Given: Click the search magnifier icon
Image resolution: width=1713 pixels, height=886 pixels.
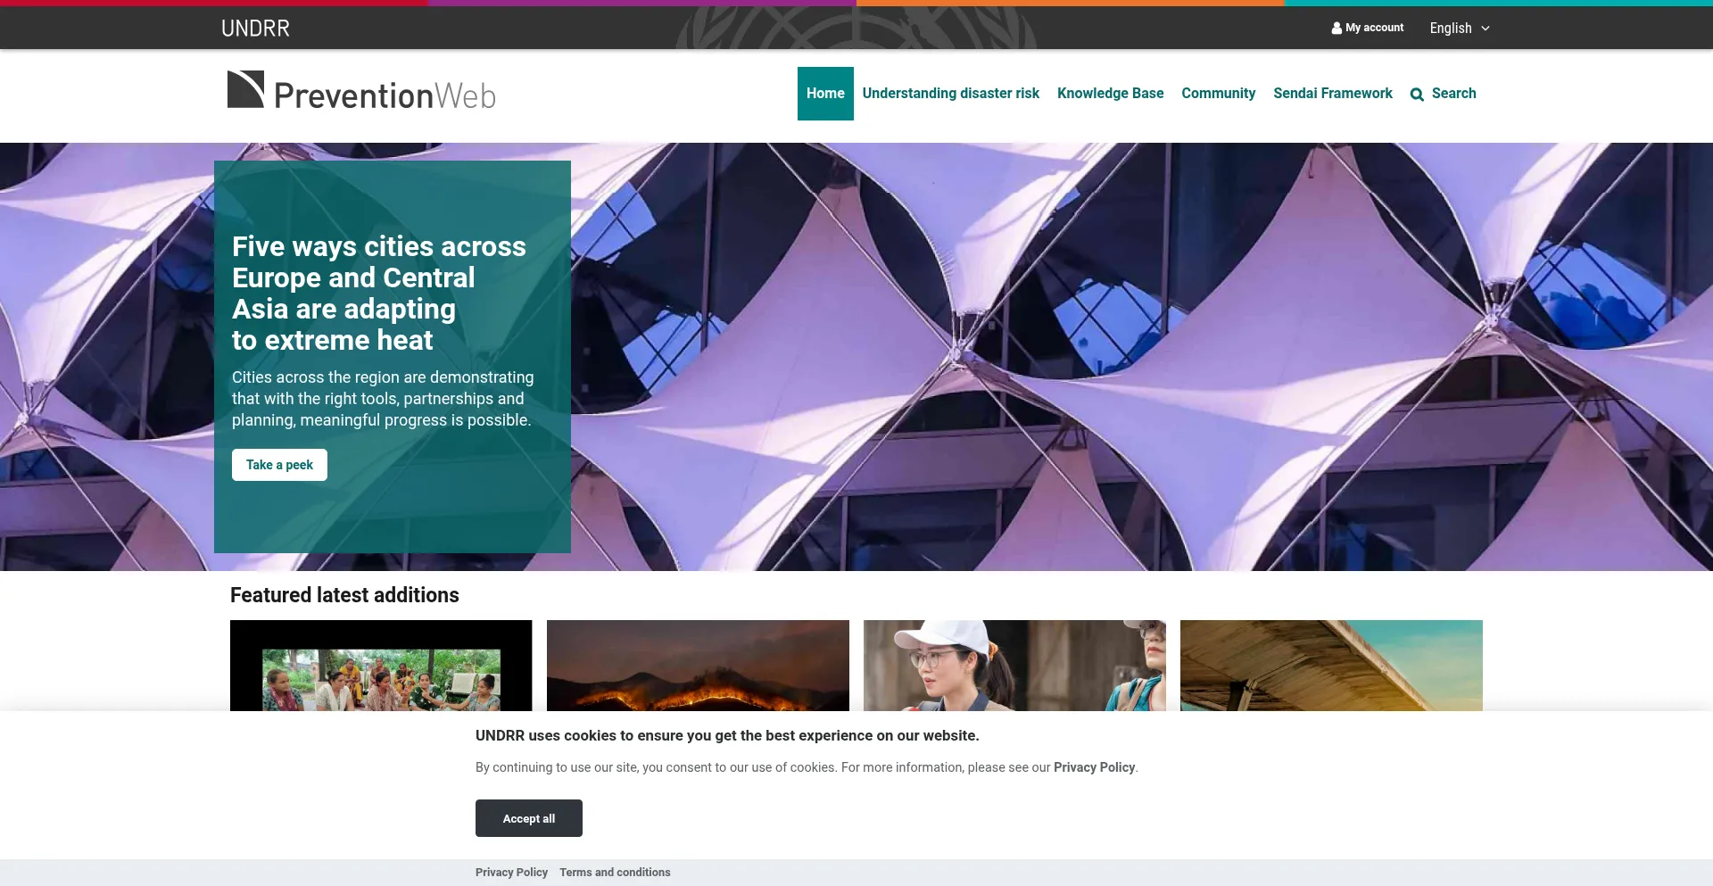Looking at the screenshot, I should pos(1417,95).
